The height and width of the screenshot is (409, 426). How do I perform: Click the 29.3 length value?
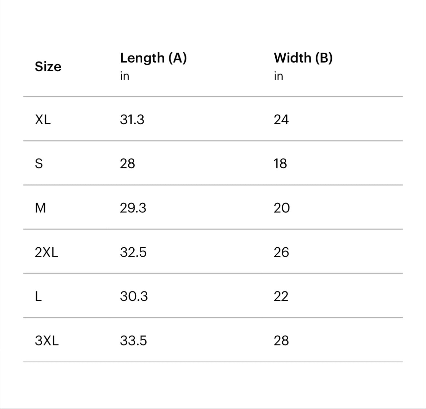coord(133,208)
